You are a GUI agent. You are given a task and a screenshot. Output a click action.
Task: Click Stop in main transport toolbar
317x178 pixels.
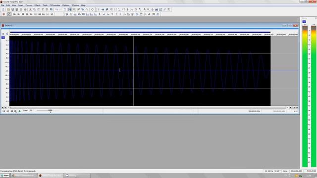pyautogui.click(x=27, y=14)
